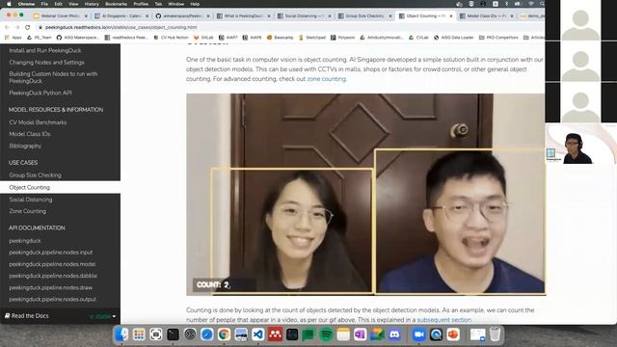
Task: Open peekingduck.pipeline.nodes.model API page
Action: [x=52, y=264]
